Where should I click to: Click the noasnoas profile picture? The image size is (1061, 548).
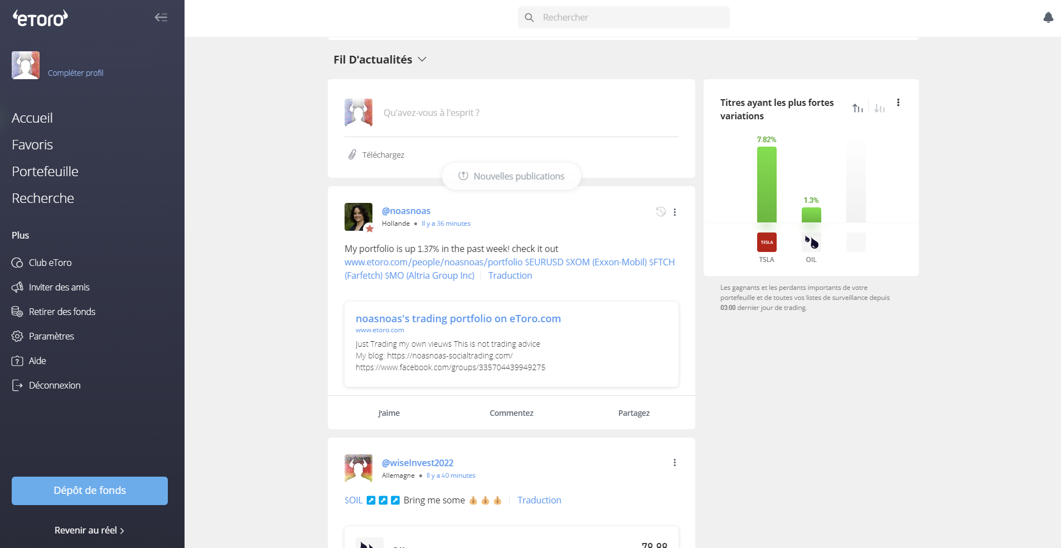point(358,217)
